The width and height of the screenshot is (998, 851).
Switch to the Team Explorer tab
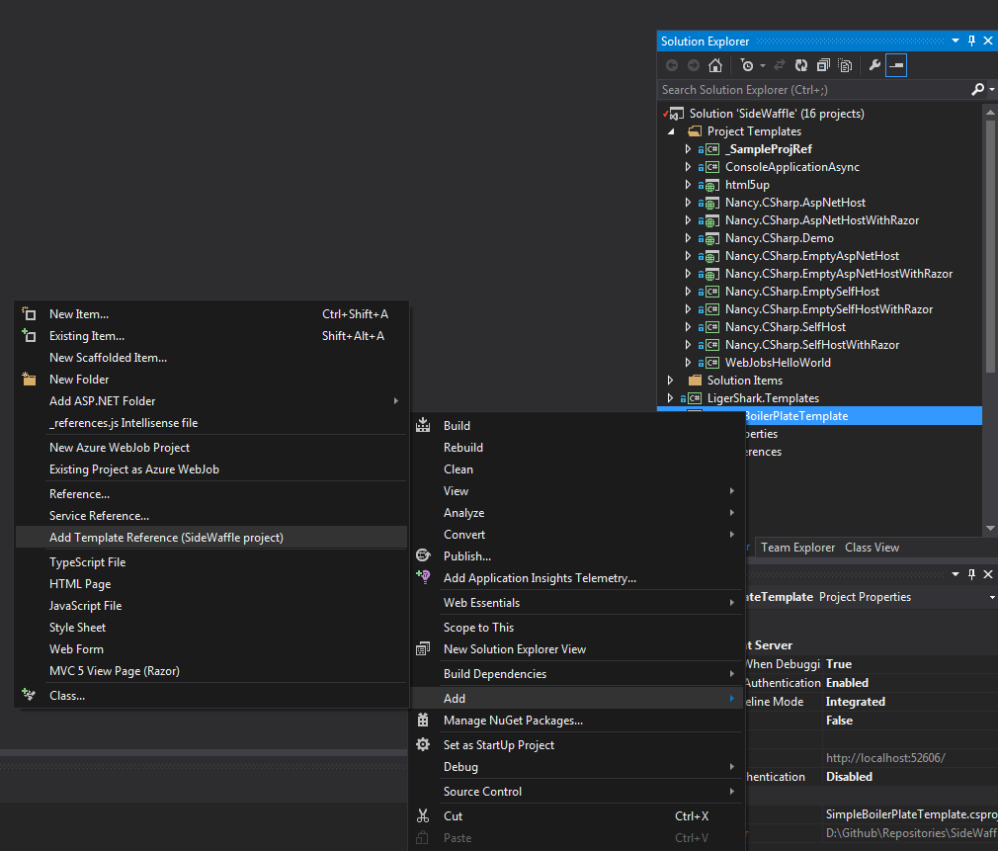click(x=797, y=547)
